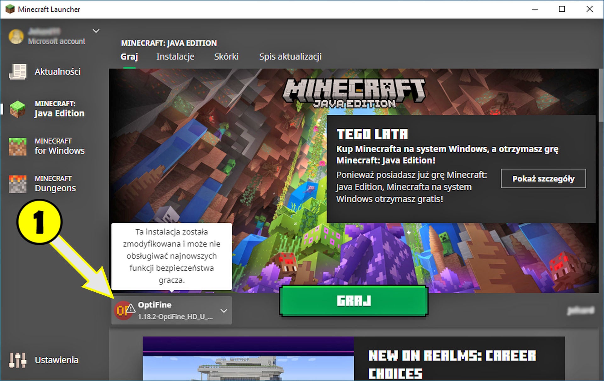Switch to the Instalacje tab
Screen dimensions: 604x381
tap(175, 57)
